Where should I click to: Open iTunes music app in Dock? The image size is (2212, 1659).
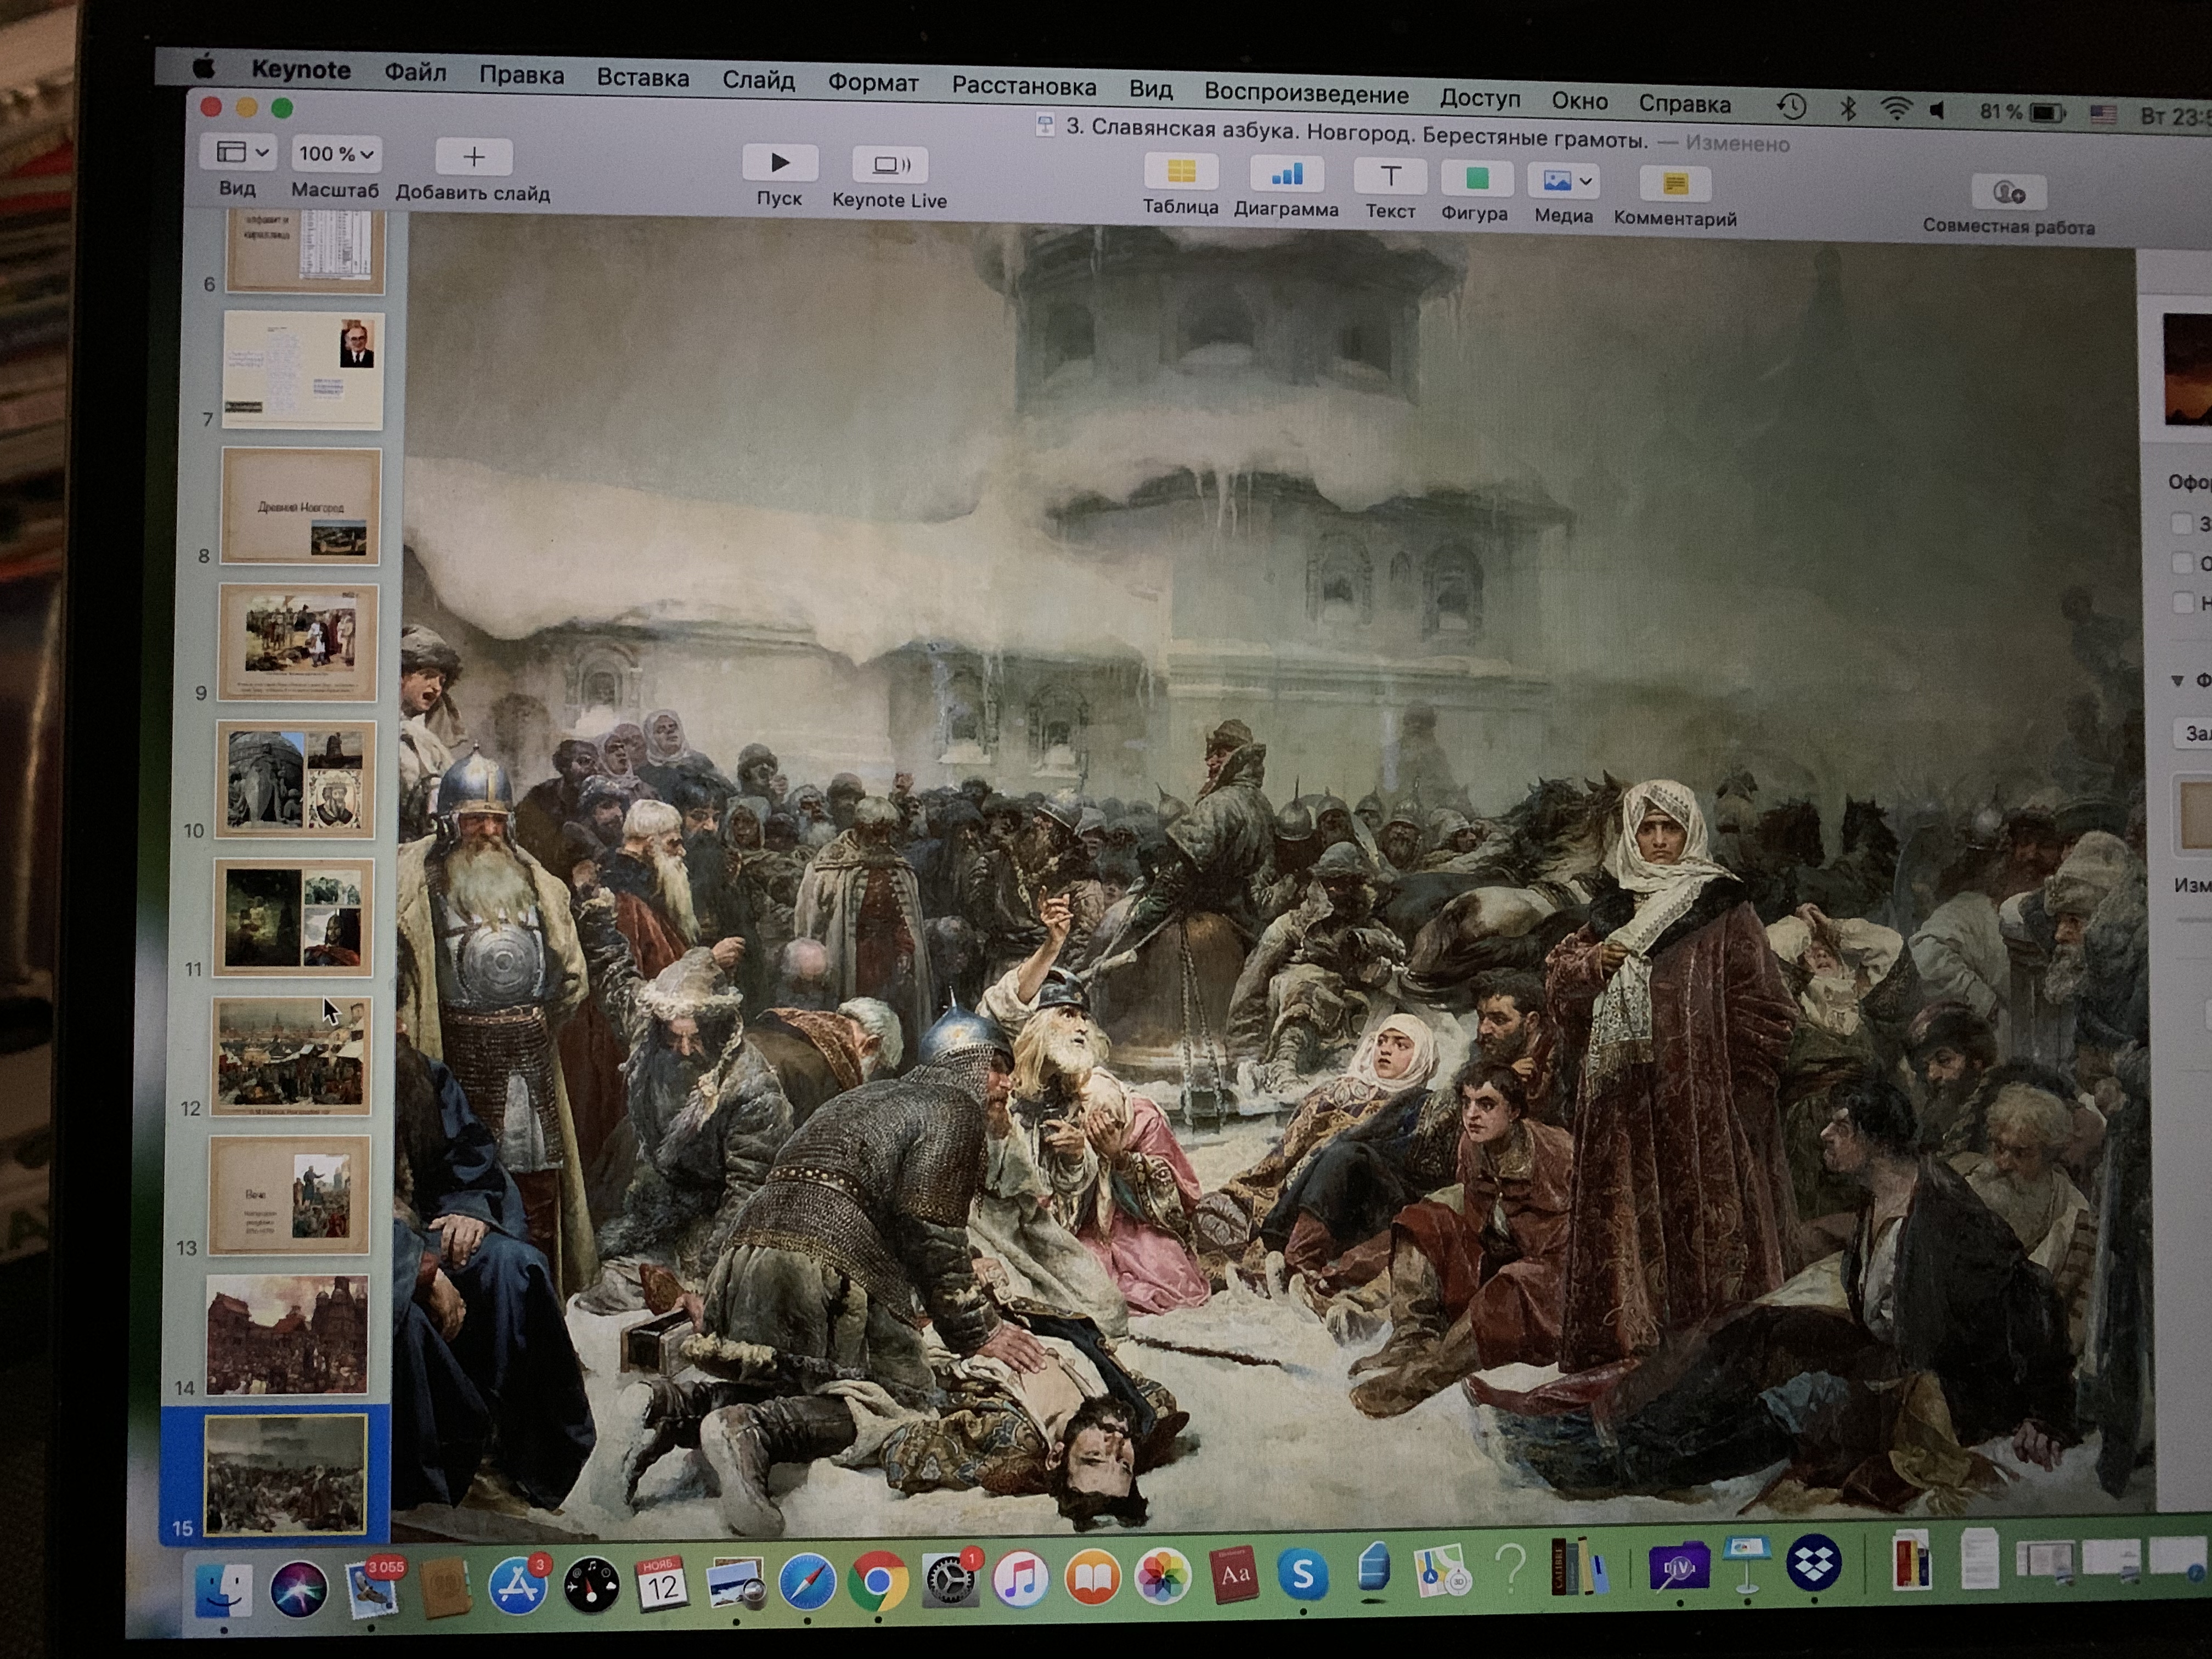click(x=1020, y=1579)
